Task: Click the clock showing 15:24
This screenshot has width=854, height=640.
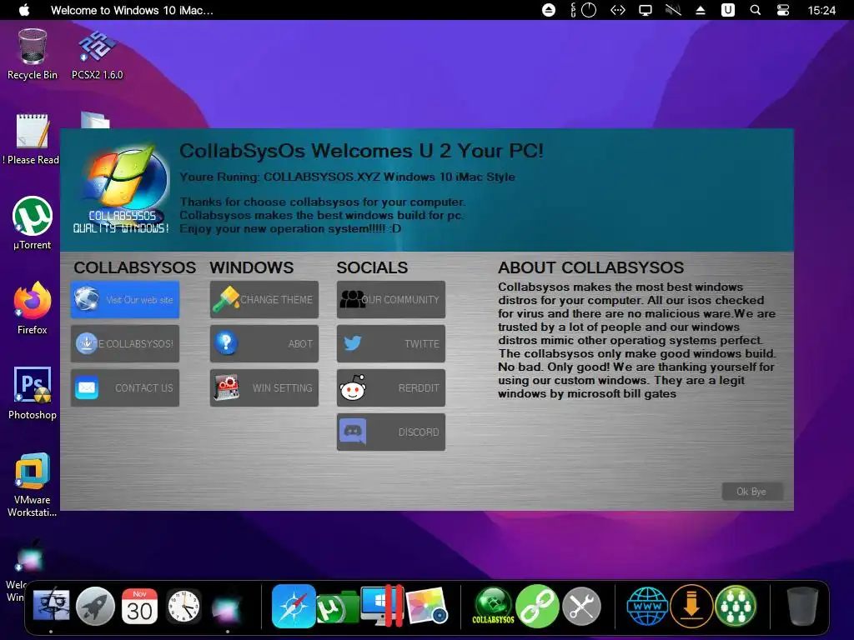Action: 821,10
